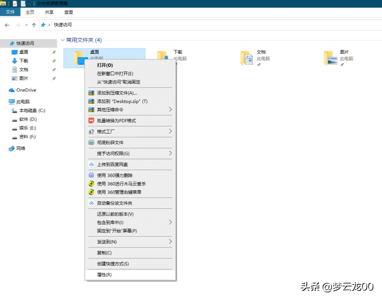
Task: Expand the 格式工厂 submenu arrow
Action: 170,131
